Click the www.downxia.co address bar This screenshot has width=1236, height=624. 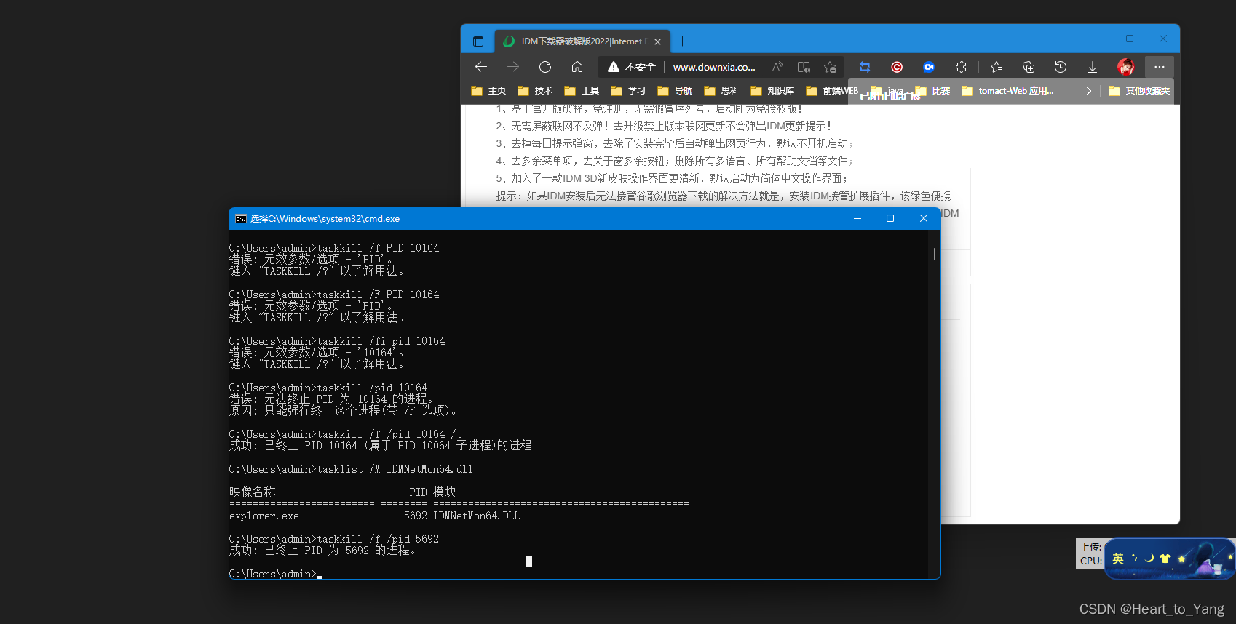coord(714,67)
